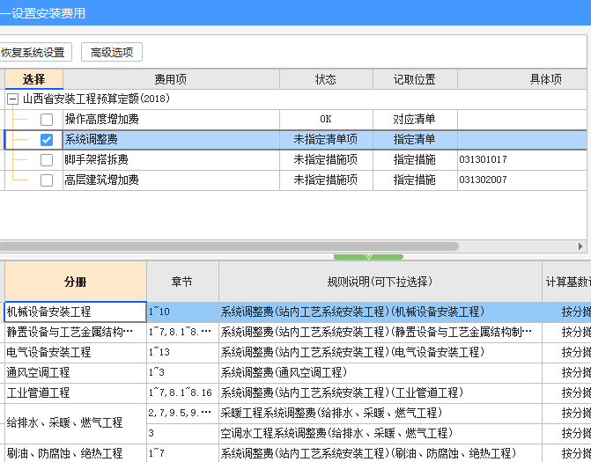
Task: Select the 通风空调工程 cell
Action: point(76,373)
